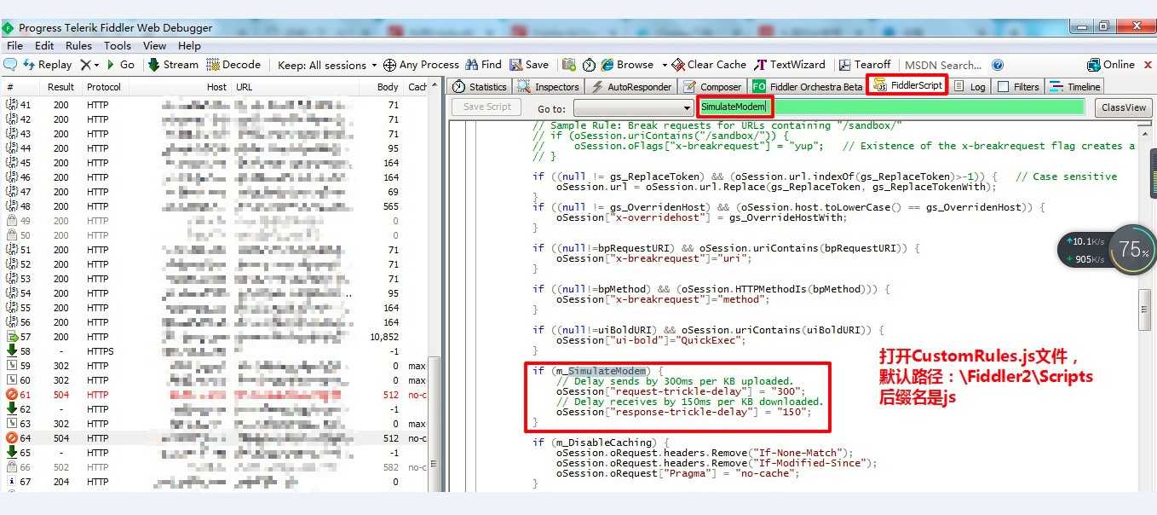Click the 75% network monitor widget

coord(1133,250)
